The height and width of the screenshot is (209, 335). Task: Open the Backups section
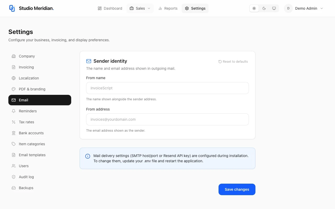tap(40, 188)
